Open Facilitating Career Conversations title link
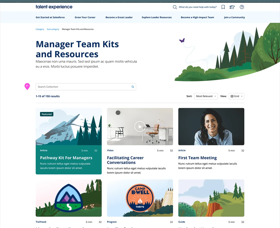Viewport: 280px width, 228px height. 125,160
